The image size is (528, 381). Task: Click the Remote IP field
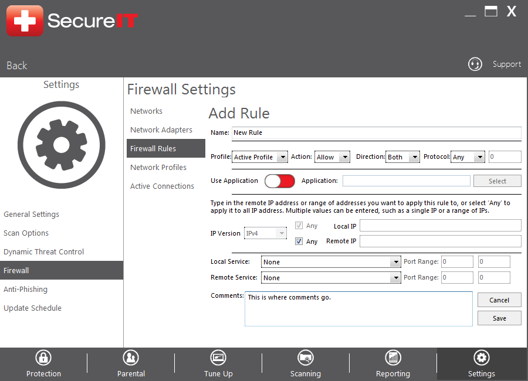pyautogui.click(x=441, y=241)
